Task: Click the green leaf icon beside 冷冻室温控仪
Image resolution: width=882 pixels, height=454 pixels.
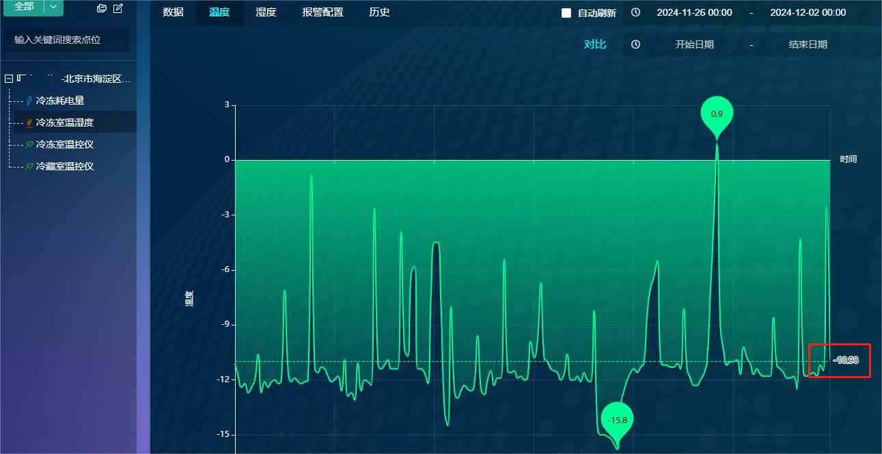Action: [x=29, y=145]
